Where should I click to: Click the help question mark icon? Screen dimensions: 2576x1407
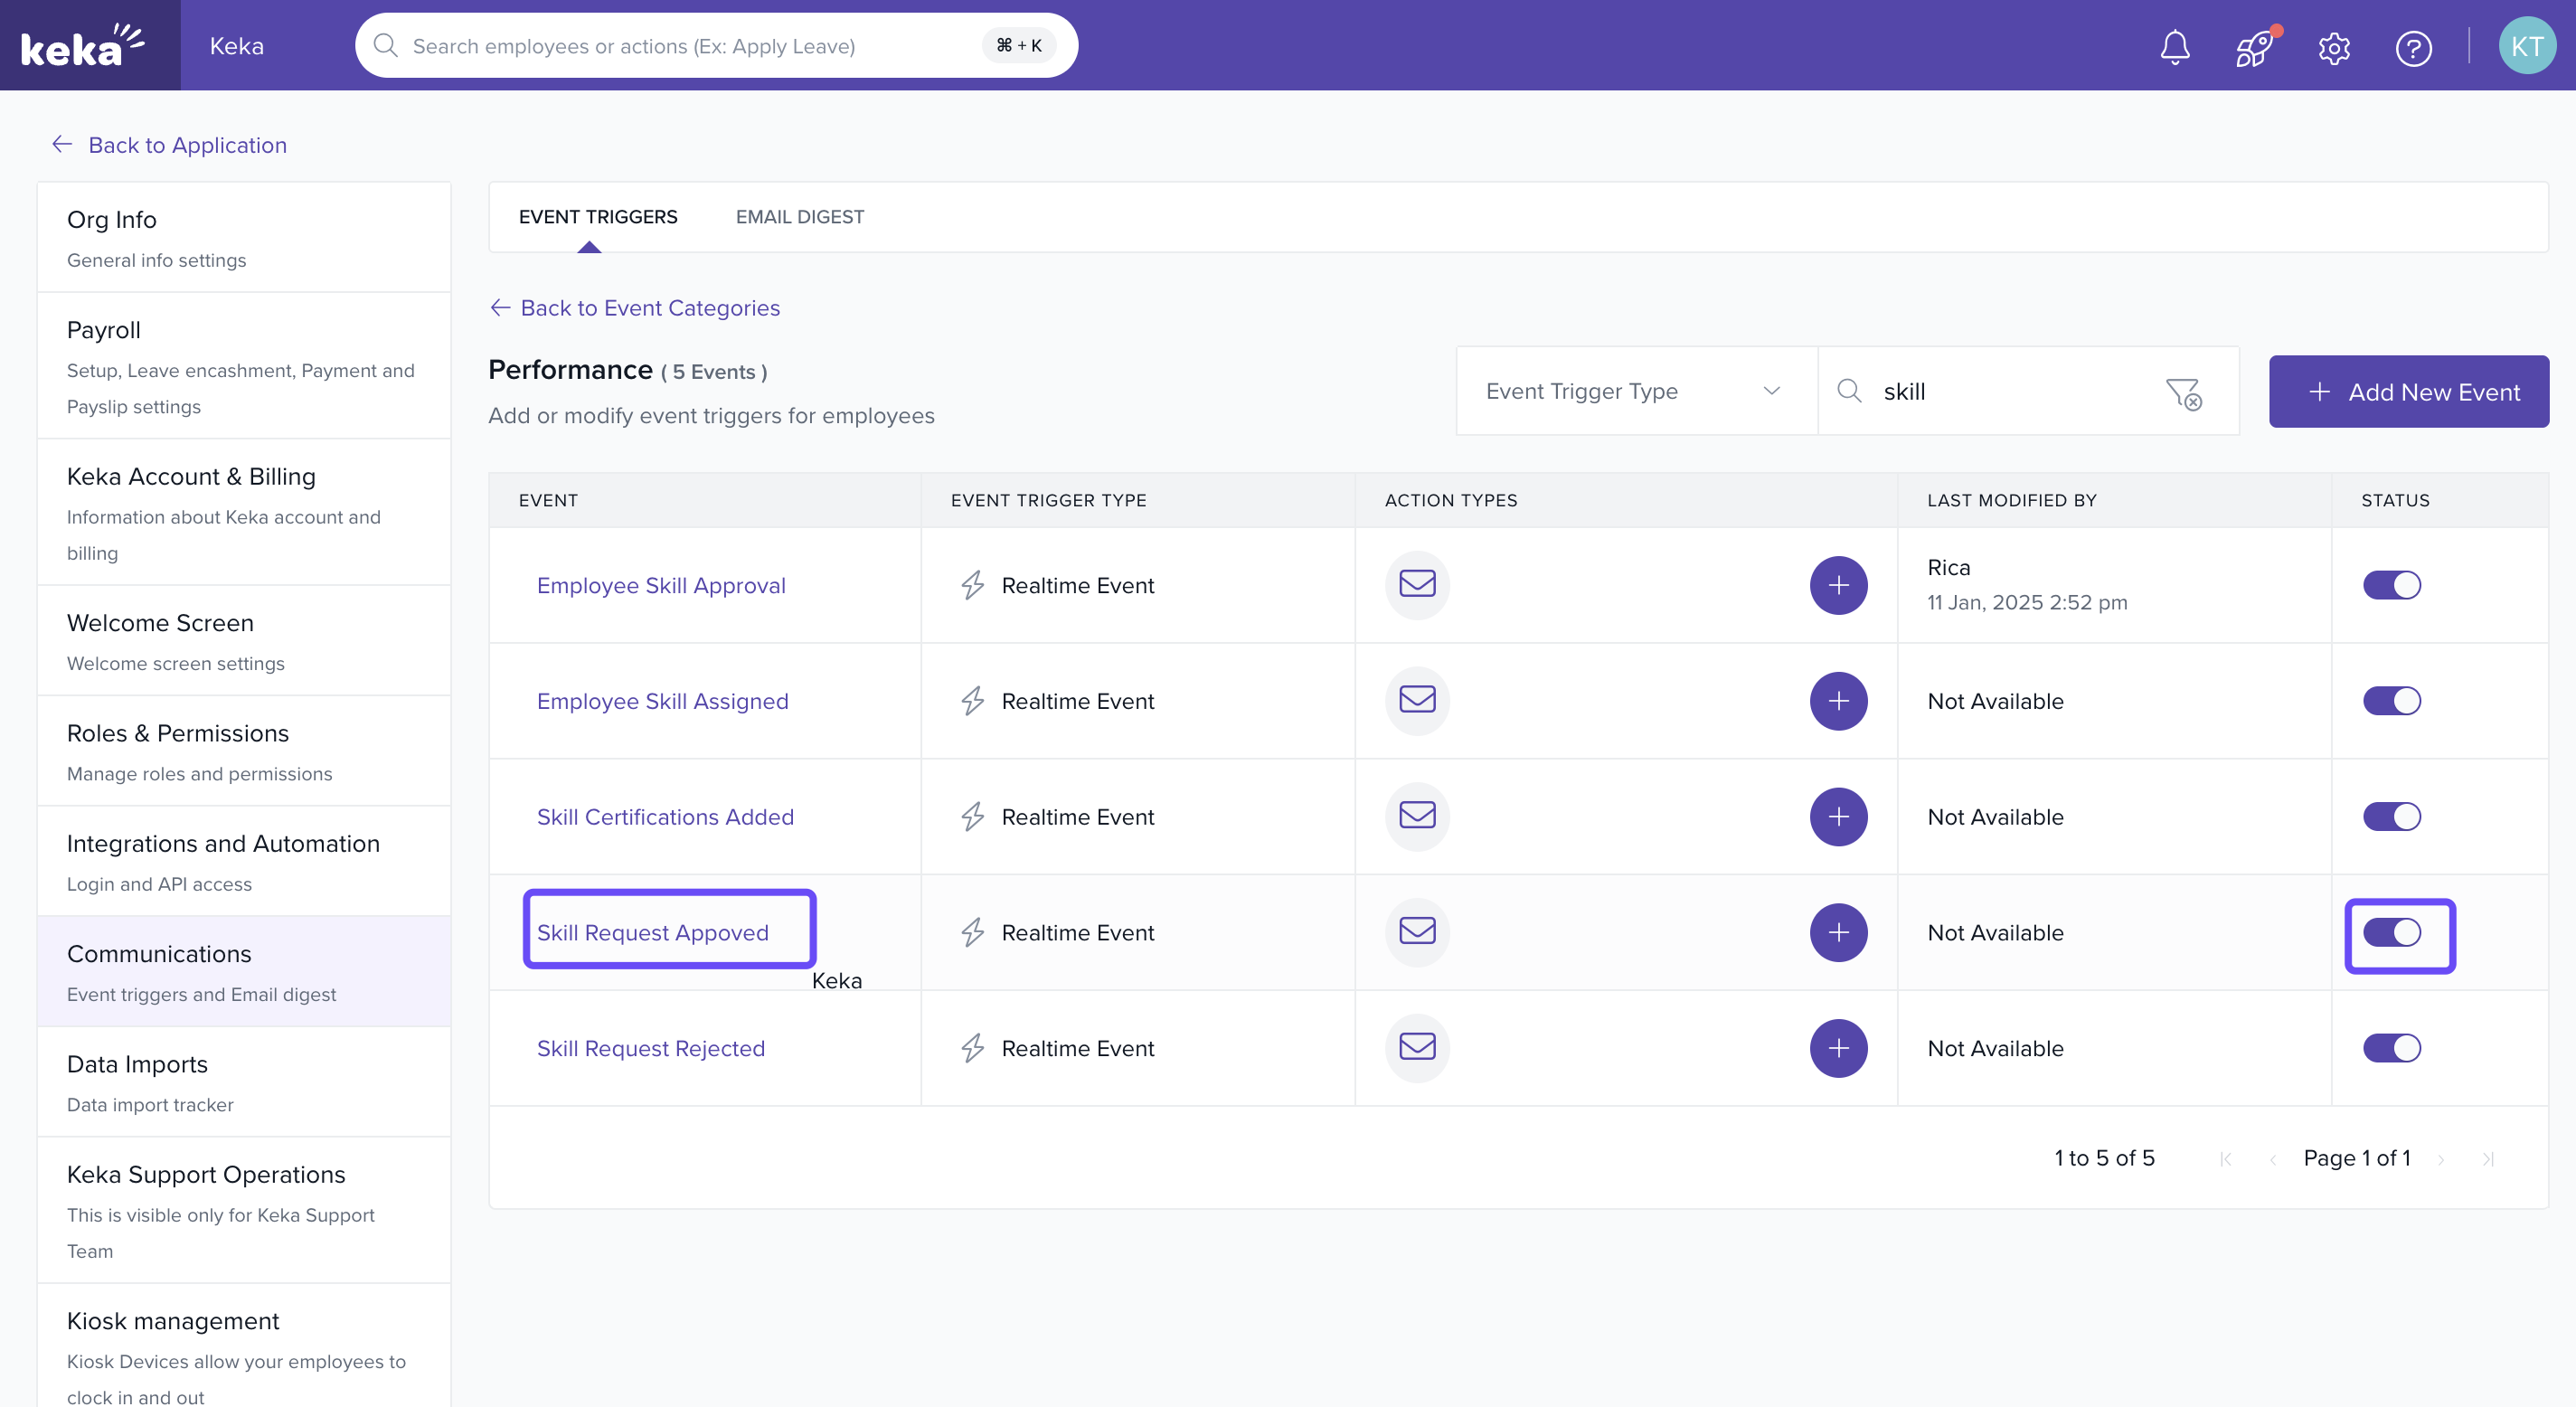pos(2413,47)
